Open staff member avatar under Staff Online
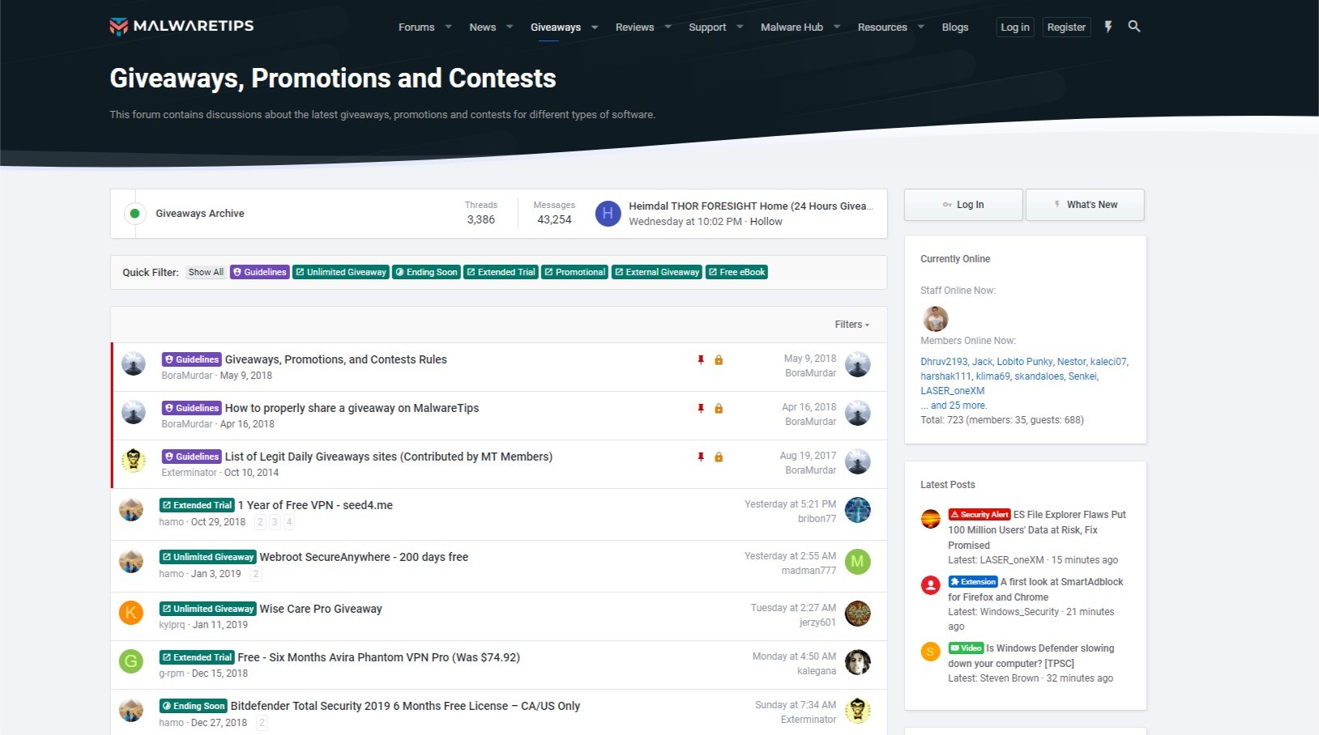This screenshot has height=735, width=1319. [935, 318]
